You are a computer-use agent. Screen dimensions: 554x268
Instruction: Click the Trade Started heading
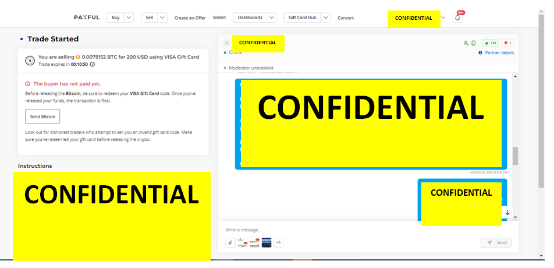53,39
